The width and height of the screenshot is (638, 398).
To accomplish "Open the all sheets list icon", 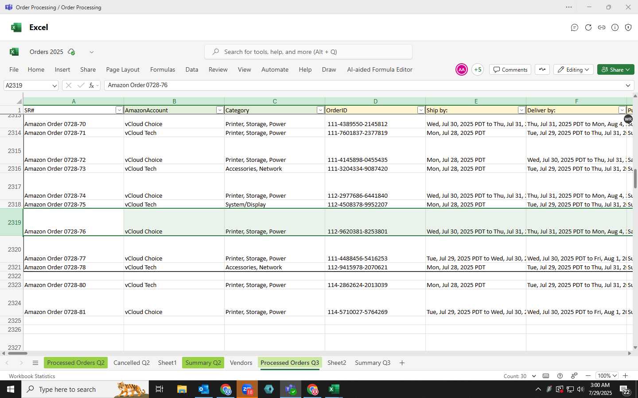I will point(35,363).
